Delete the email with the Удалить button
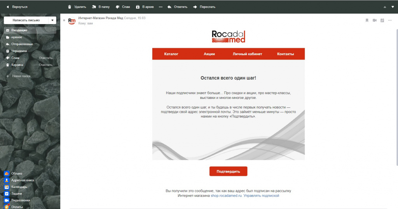Image resolution: width=398 pixels, height=209 pixels. 77,7
